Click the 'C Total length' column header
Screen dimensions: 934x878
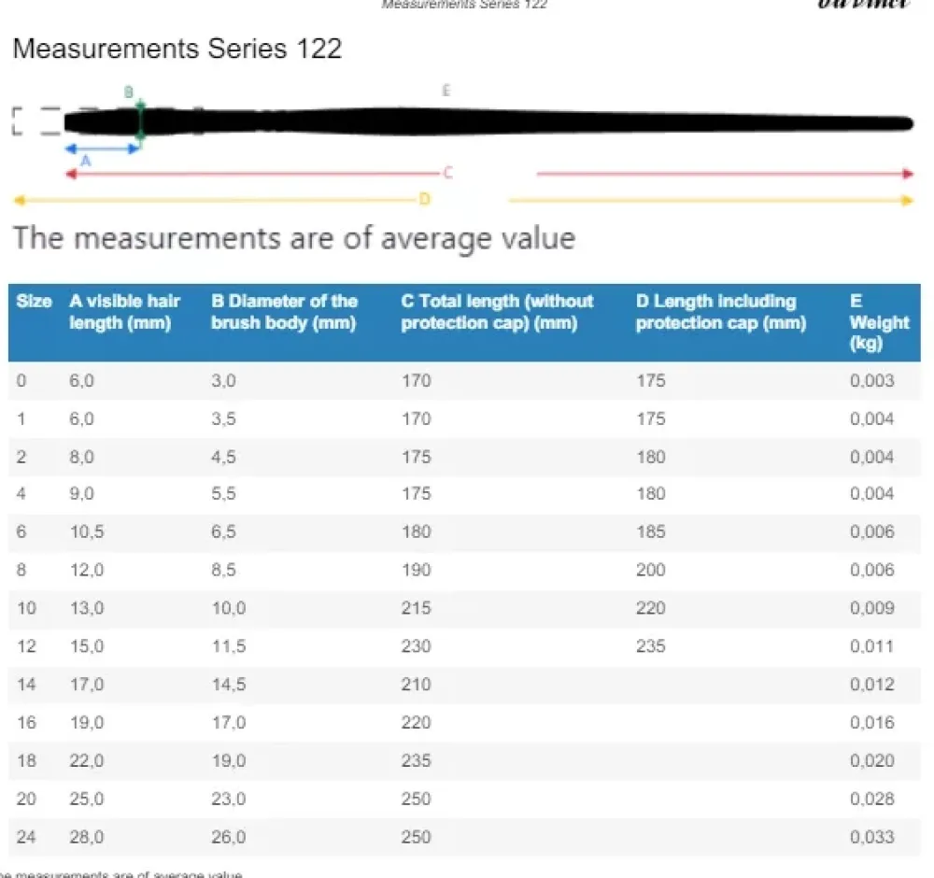497,312
